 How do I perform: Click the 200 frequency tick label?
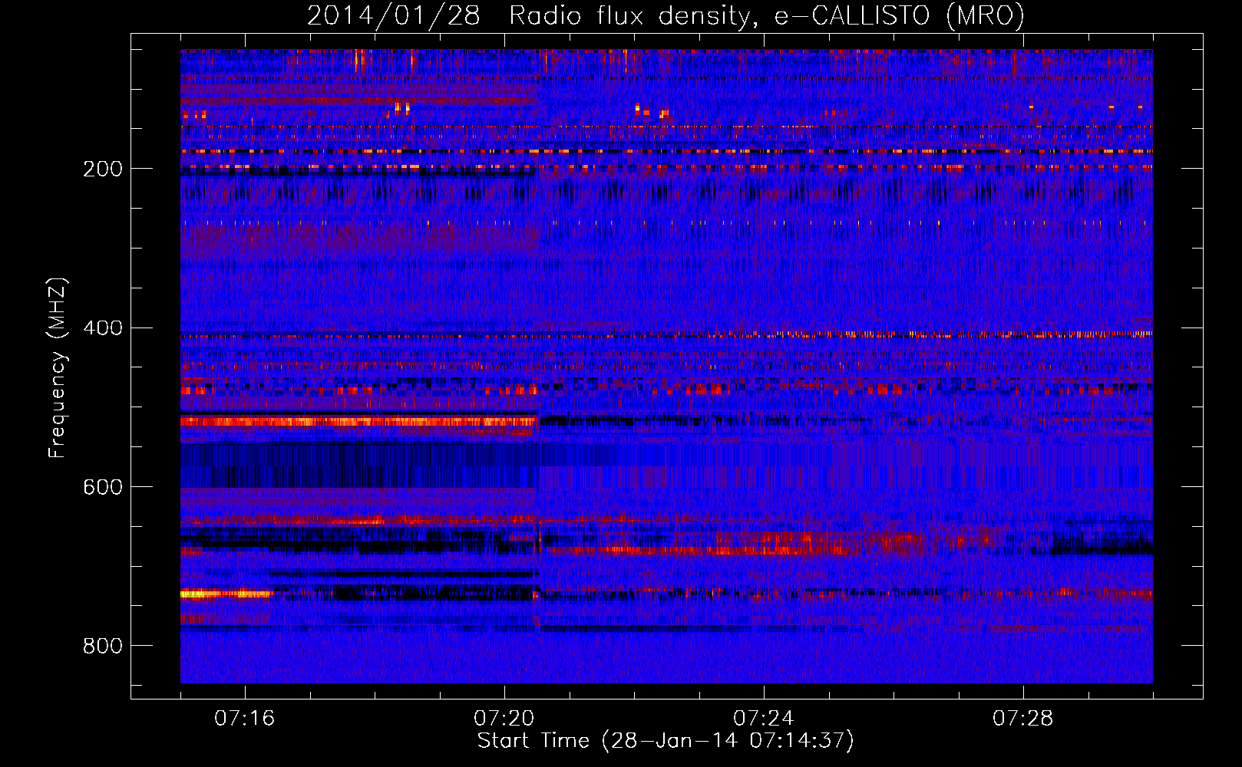coord(103,169)
